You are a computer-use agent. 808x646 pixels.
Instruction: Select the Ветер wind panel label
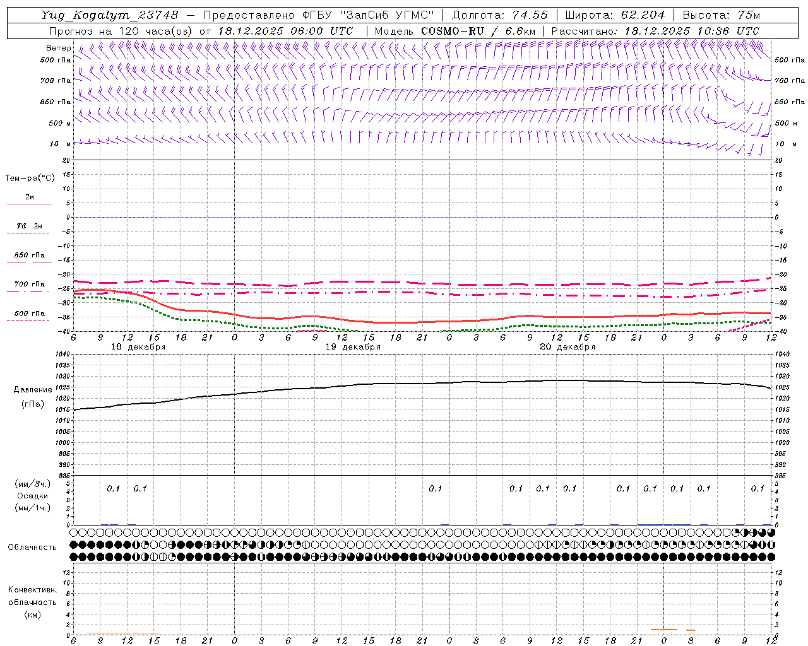(59, 48)
